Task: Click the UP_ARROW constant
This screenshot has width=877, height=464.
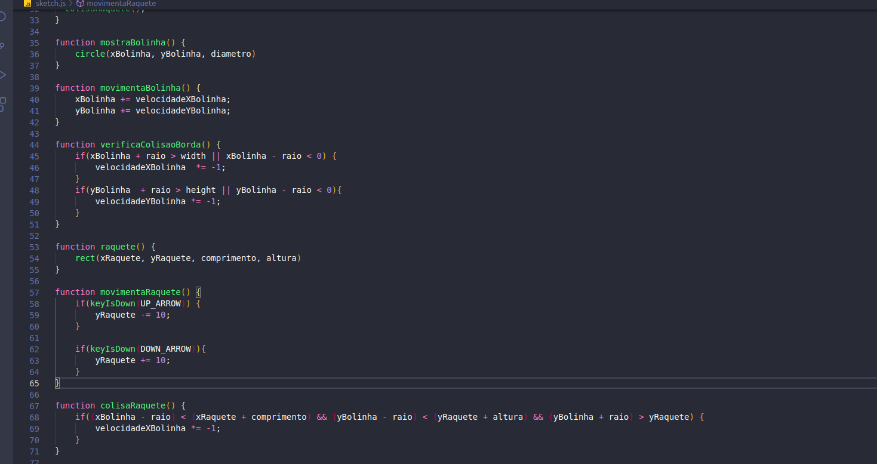Action: coord(161,303)
